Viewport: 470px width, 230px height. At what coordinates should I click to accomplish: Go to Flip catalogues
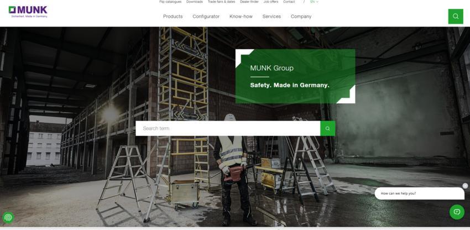pyautogui.click(x=170, y=2)
